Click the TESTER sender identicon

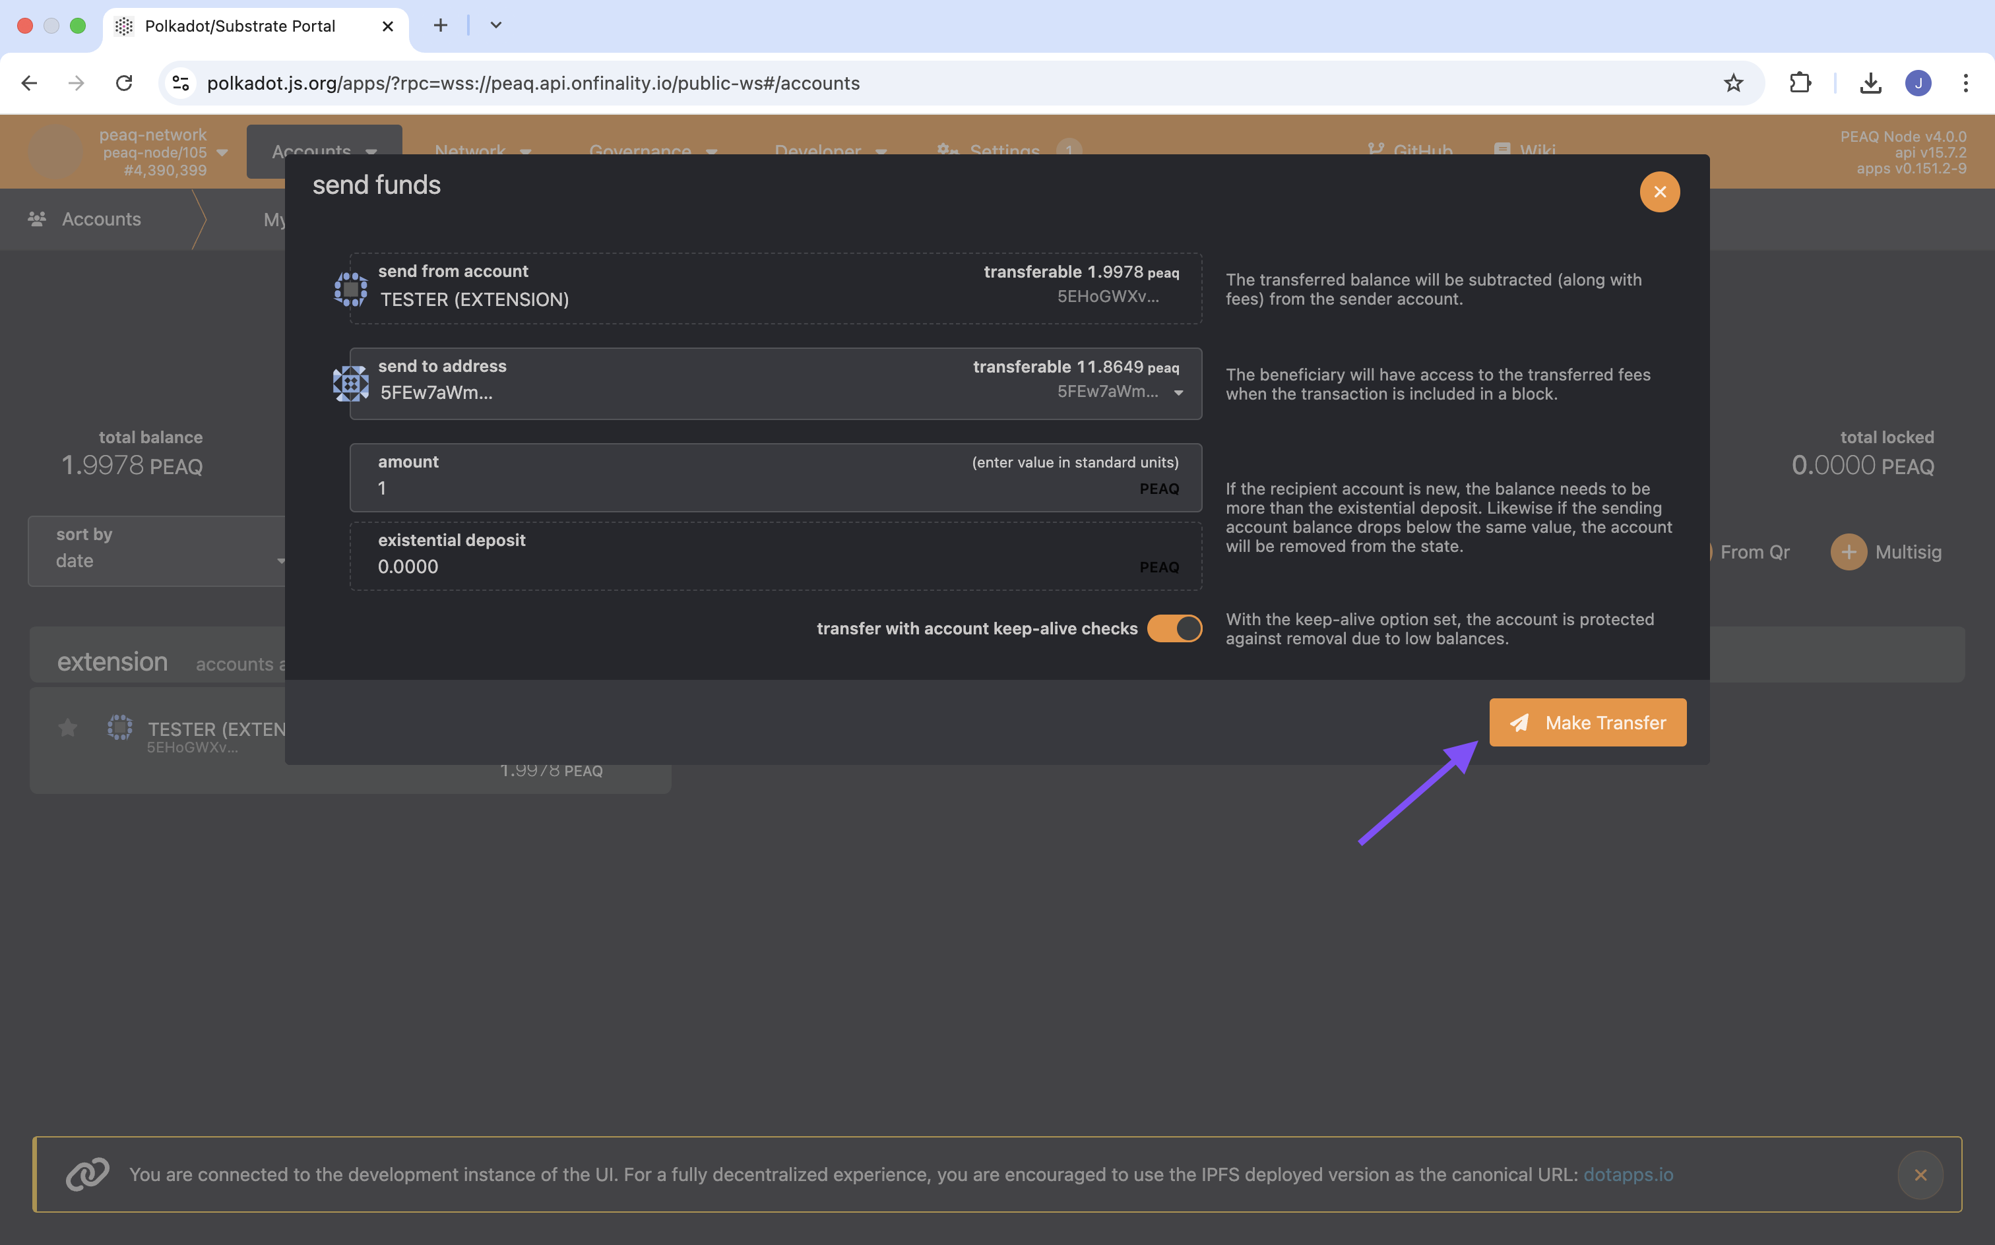350,289
